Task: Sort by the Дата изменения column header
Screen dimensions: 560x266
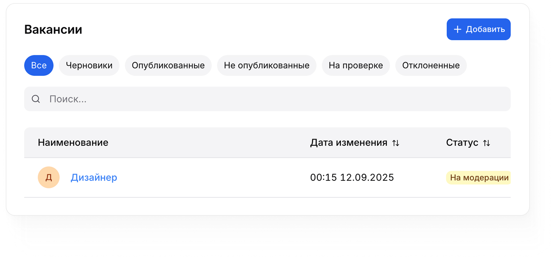Action: [x=348, y=143]
